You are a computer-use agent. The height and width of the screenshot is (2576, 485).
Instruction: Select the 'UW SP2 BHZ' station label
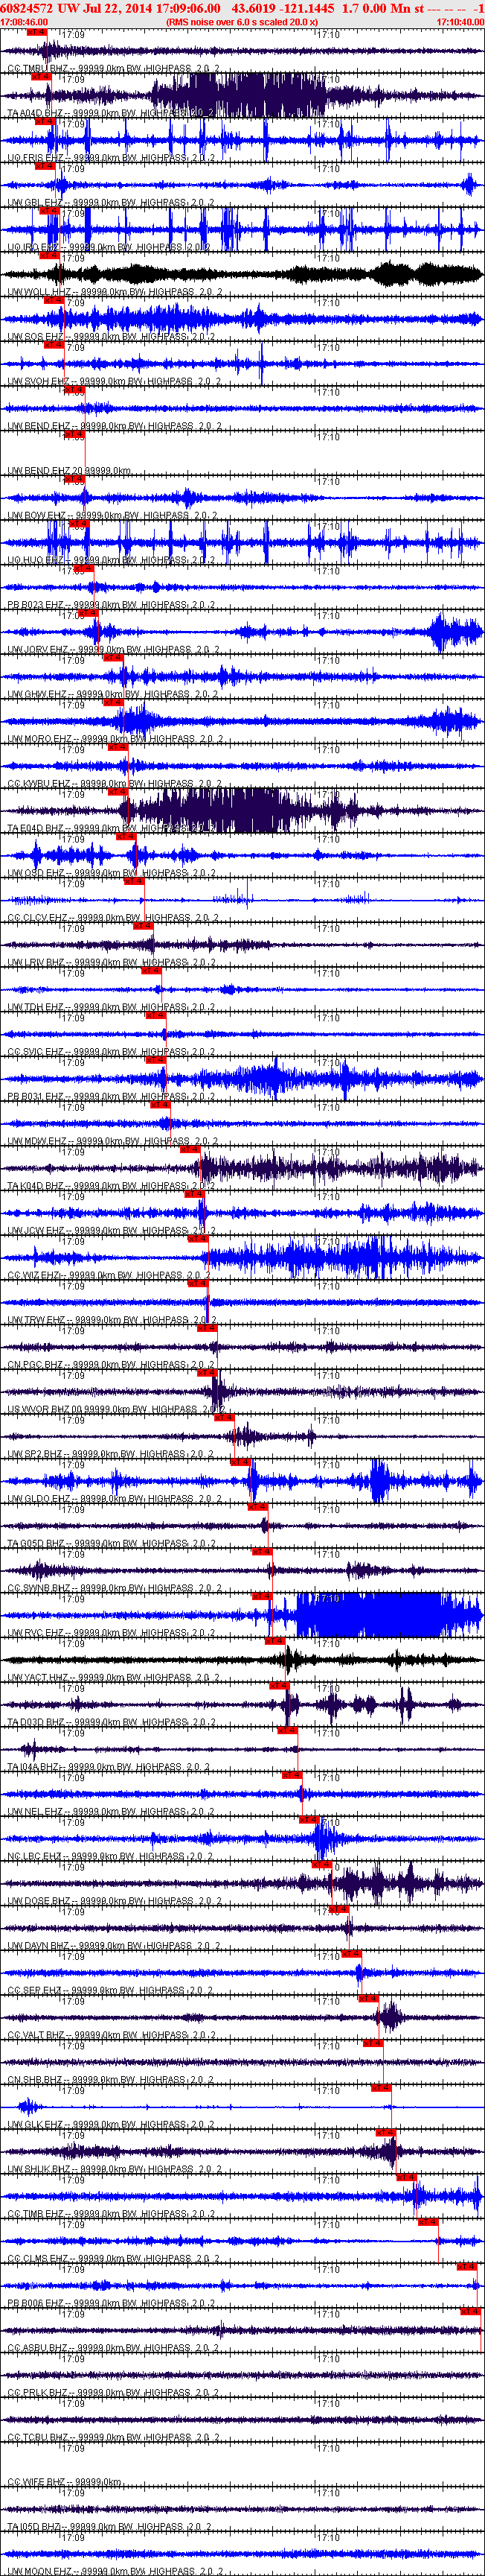click(35, 1454)
